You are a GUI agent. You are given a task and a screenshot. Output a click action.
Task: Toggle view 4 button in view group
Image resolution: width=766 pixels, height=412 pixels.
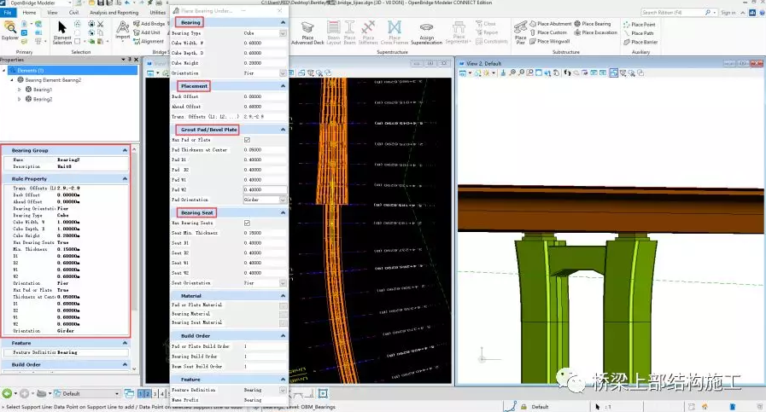162,393
